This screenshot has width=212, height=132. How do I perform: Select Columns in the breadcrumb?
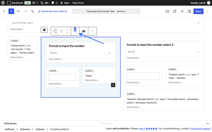click(x=25, y=129)
